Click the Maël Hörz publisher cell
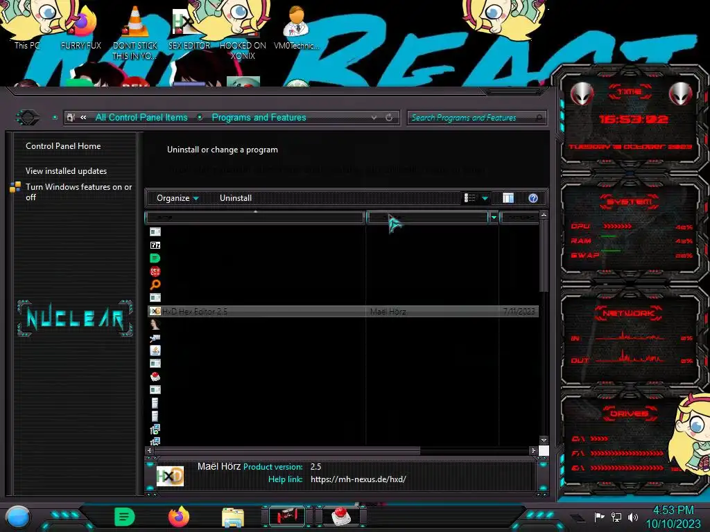The height and width of the screenshot is (532, 710). [x=388, y=311]
